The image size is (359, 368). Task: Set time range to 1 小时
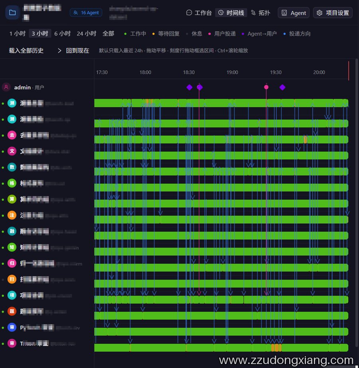pyautogui.click(x=18, y=33)
